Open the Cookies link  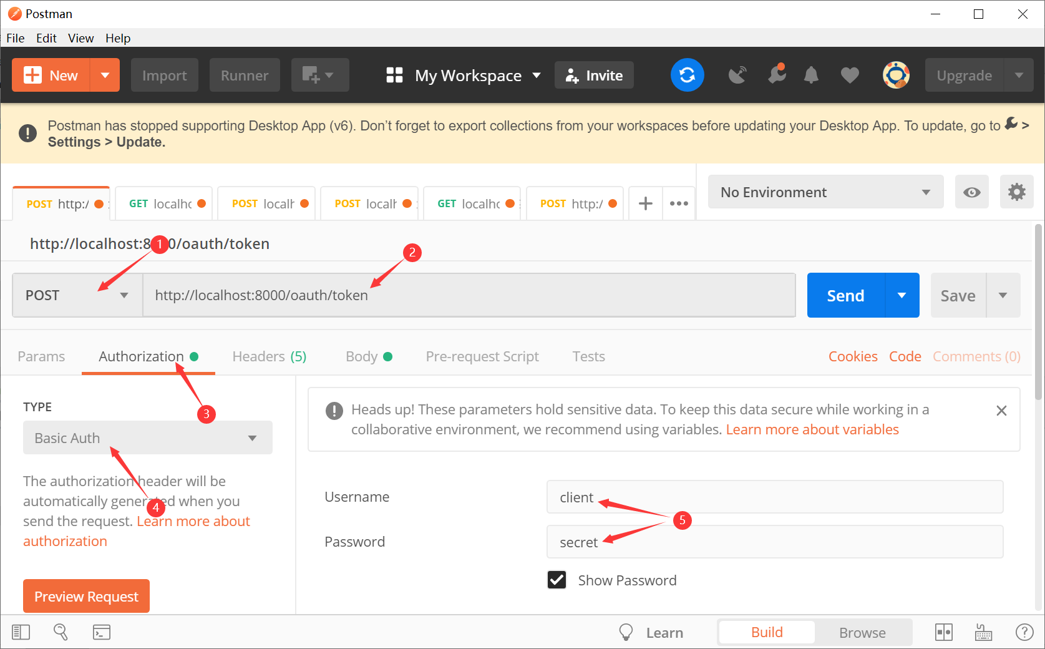tap(853, 356)
